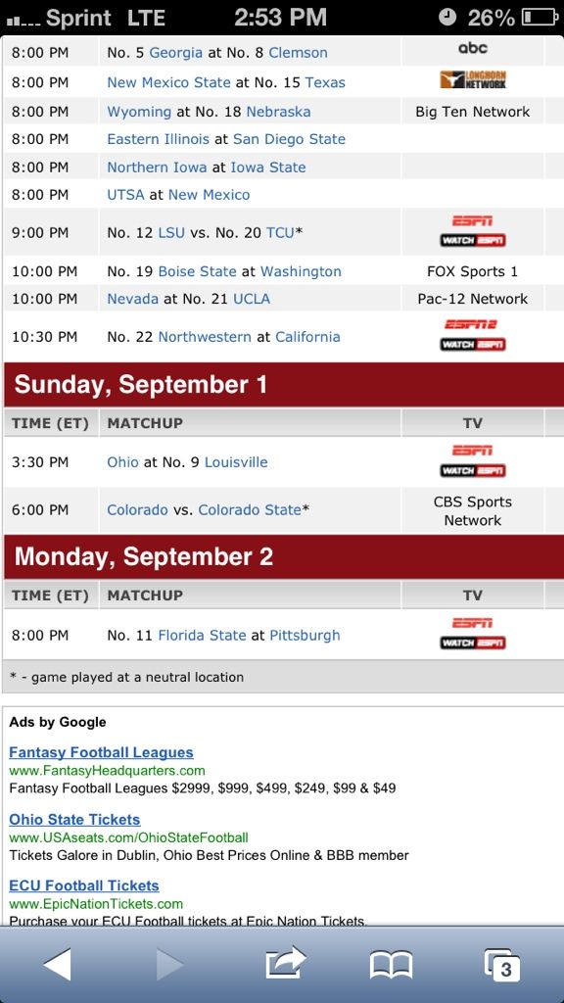Tap WatchESPN badge for Florida State game
The image size is (564, 1003).
tap(473, 643)
